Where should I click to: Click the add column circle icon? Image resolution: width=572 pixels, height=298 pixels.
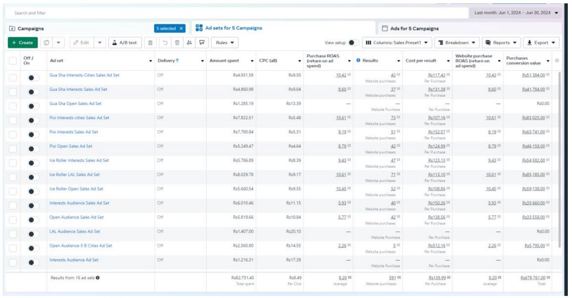[x=557, y=61]
